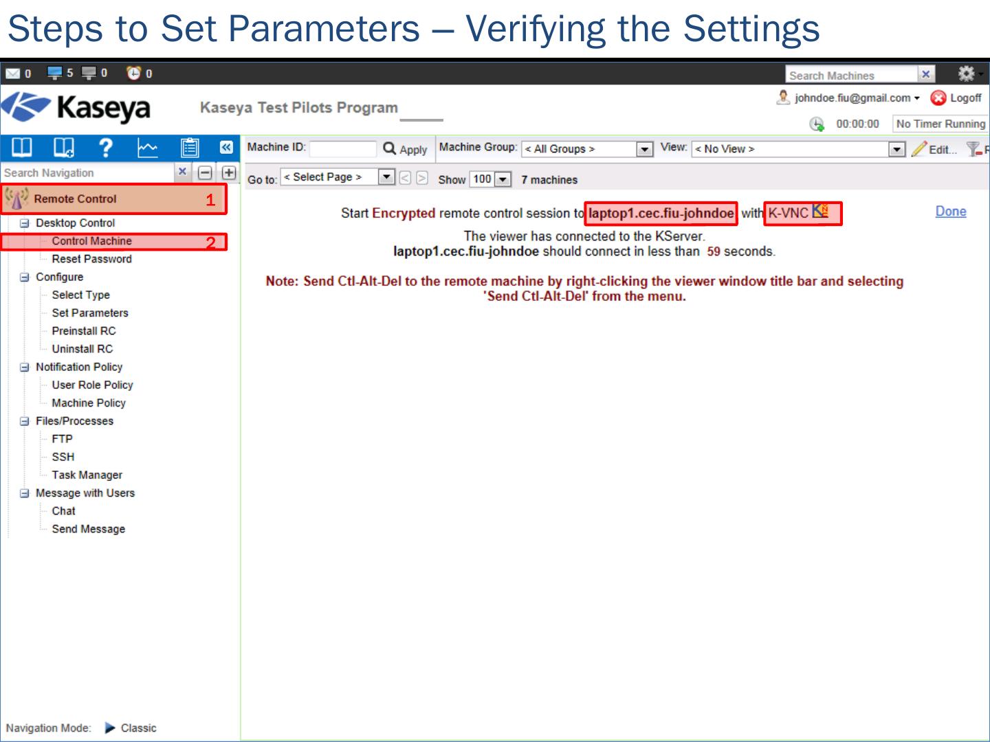Open the johndoe.fiu@gmail.com account menu

[857, 98]
